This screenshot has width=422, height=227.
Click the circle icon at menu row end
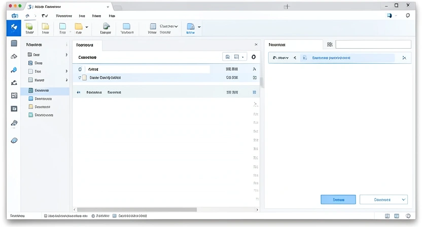click(408, 16)
